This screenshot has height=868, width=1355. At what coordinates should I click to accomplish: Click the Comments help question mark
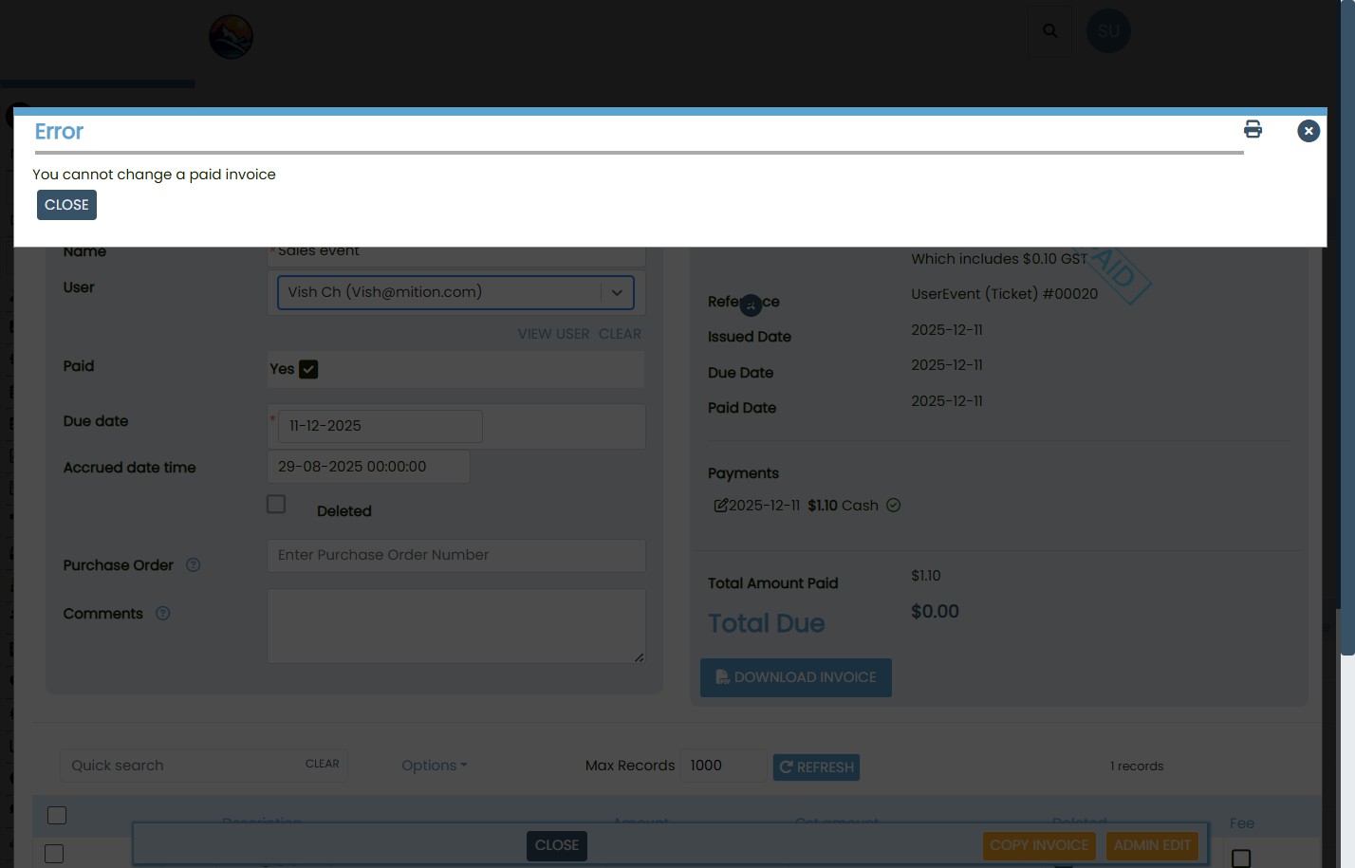pos(162,614)
